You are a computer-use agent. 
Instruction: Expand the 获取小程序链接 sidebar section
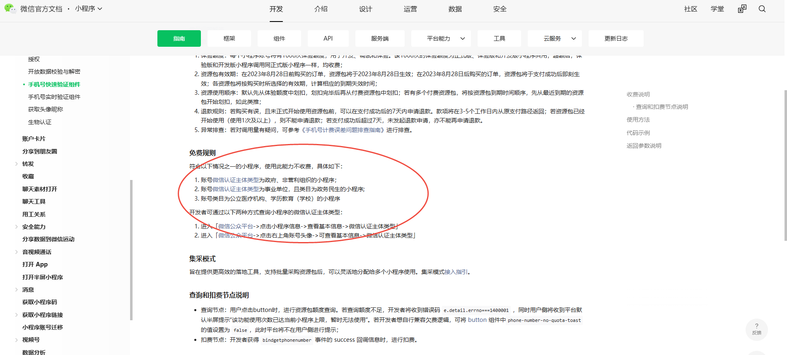point(17,315)
